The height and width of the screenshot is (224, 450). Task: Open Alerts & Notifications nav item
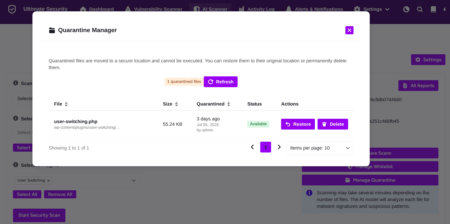click(314, 9)
